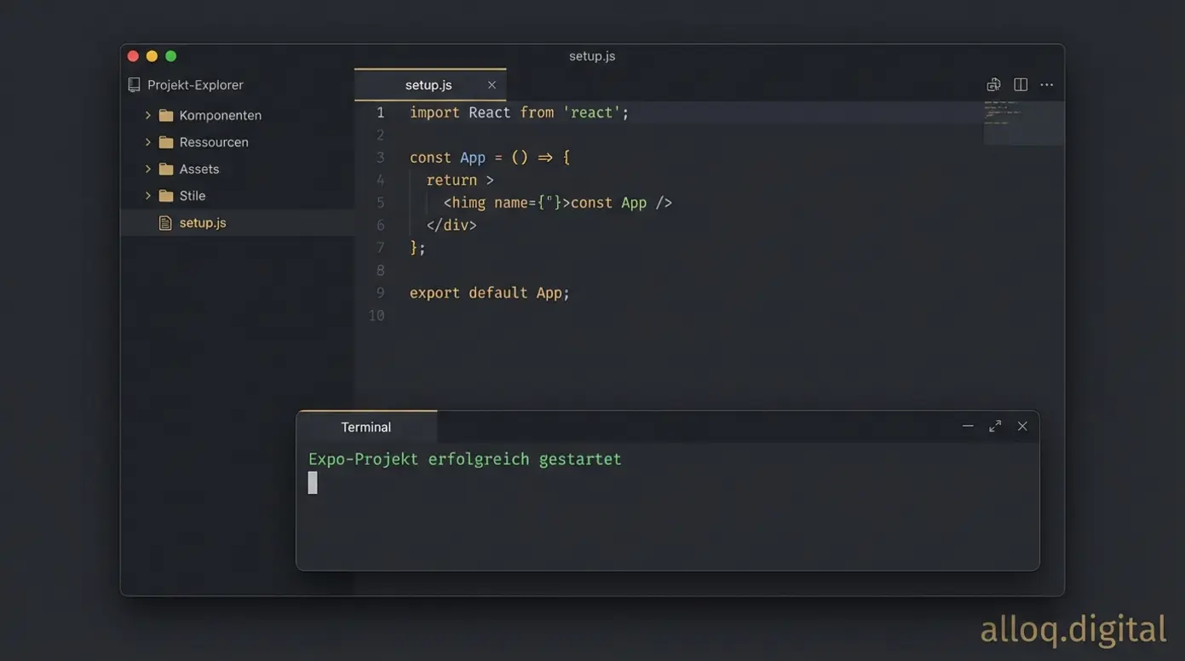
Task: Select the Stile folder icon
Action: [165, 195]
